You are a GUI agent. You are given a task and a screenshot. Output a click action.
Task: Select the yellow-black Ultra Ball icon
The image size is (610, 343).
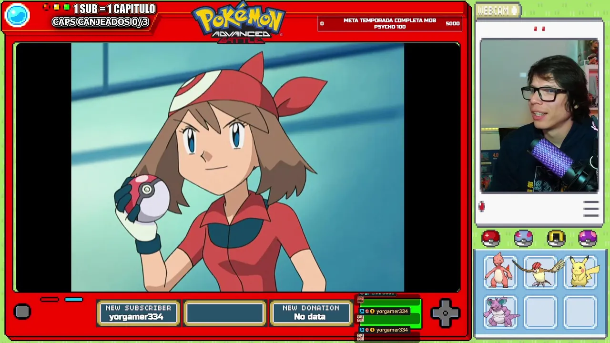click(x=556, y=238)
